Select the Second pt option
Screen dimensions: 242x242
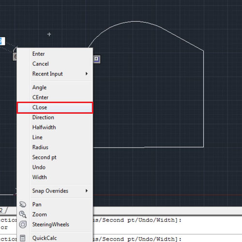coord(55,157)
